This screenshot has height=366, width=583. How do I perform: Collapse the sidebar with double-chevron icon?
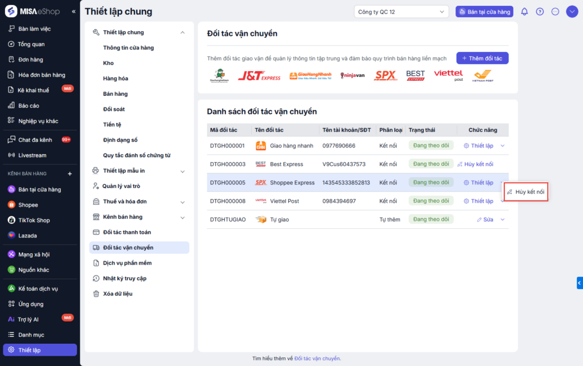tap(73, 11)
